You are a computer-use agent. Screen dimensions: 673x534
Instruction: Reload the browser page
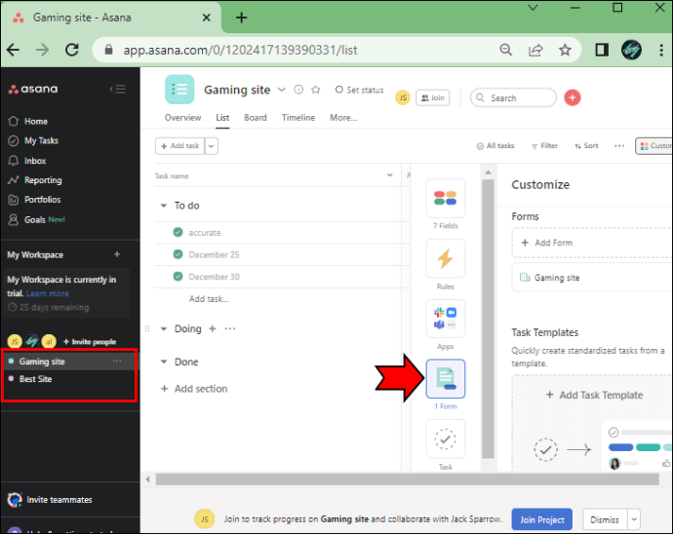[72, 50]
